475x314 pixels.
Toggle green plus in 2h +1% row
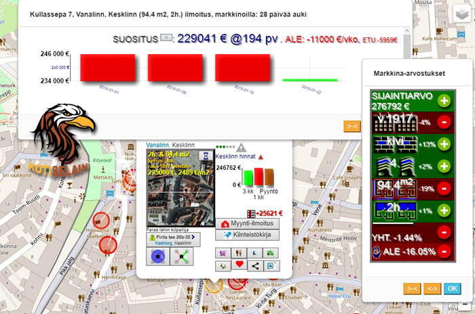[x=444, y=210]
